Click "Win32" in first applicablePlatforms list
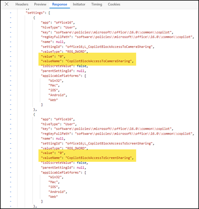Screen dimensions: 199x209 coord(56,81)
